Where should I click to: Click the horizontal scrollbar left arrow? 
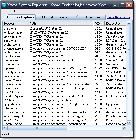coord(5,128)
